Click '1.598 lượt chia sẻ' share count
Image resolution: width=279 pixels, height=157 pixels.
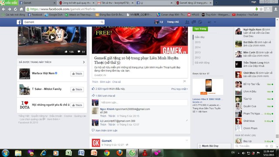click(x=105, y=96)
